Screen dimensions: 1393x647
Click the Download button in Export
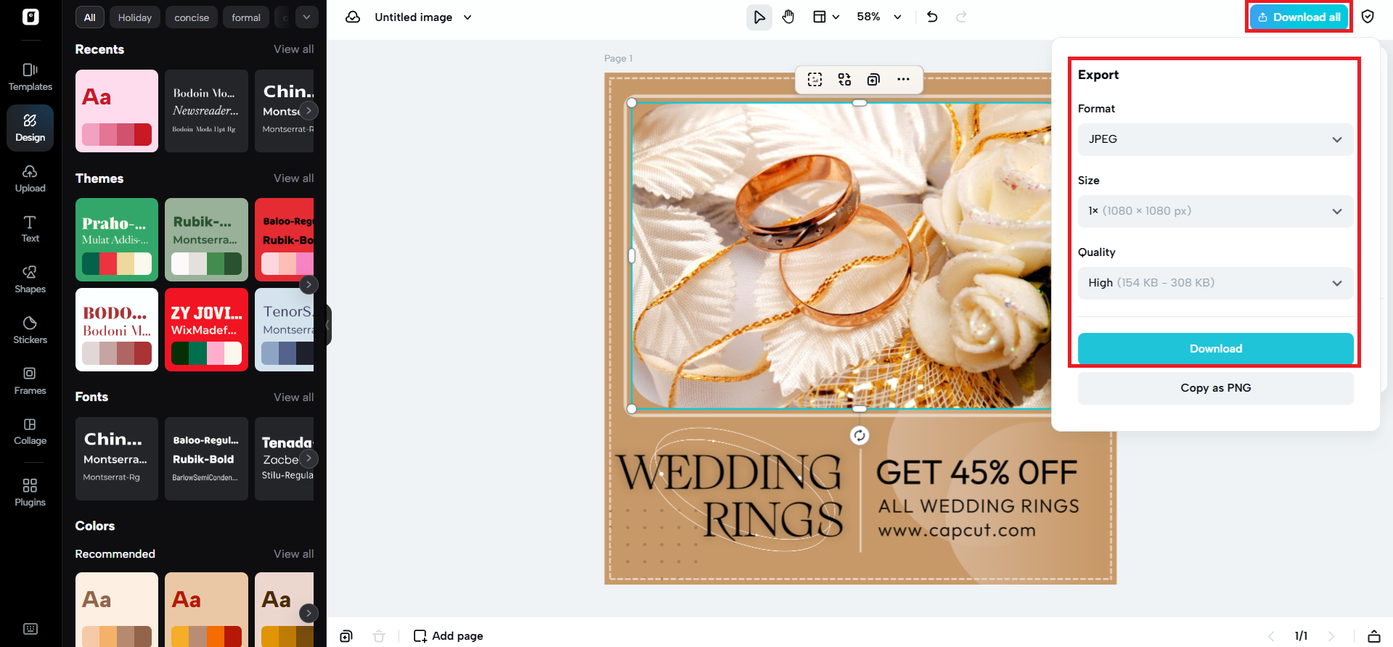click(x=1215, y=349)
